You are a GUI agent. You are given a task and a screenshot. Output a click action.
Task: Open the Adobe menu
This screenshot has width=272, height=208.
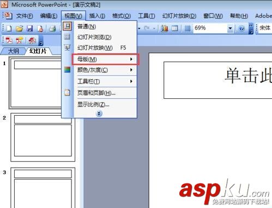tap(263, 16)
